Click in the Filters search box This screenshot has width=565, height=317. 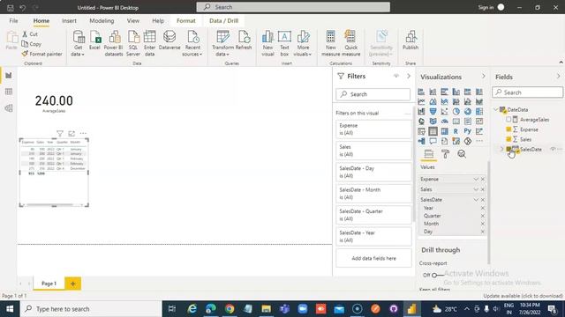[x=373, y=94]
